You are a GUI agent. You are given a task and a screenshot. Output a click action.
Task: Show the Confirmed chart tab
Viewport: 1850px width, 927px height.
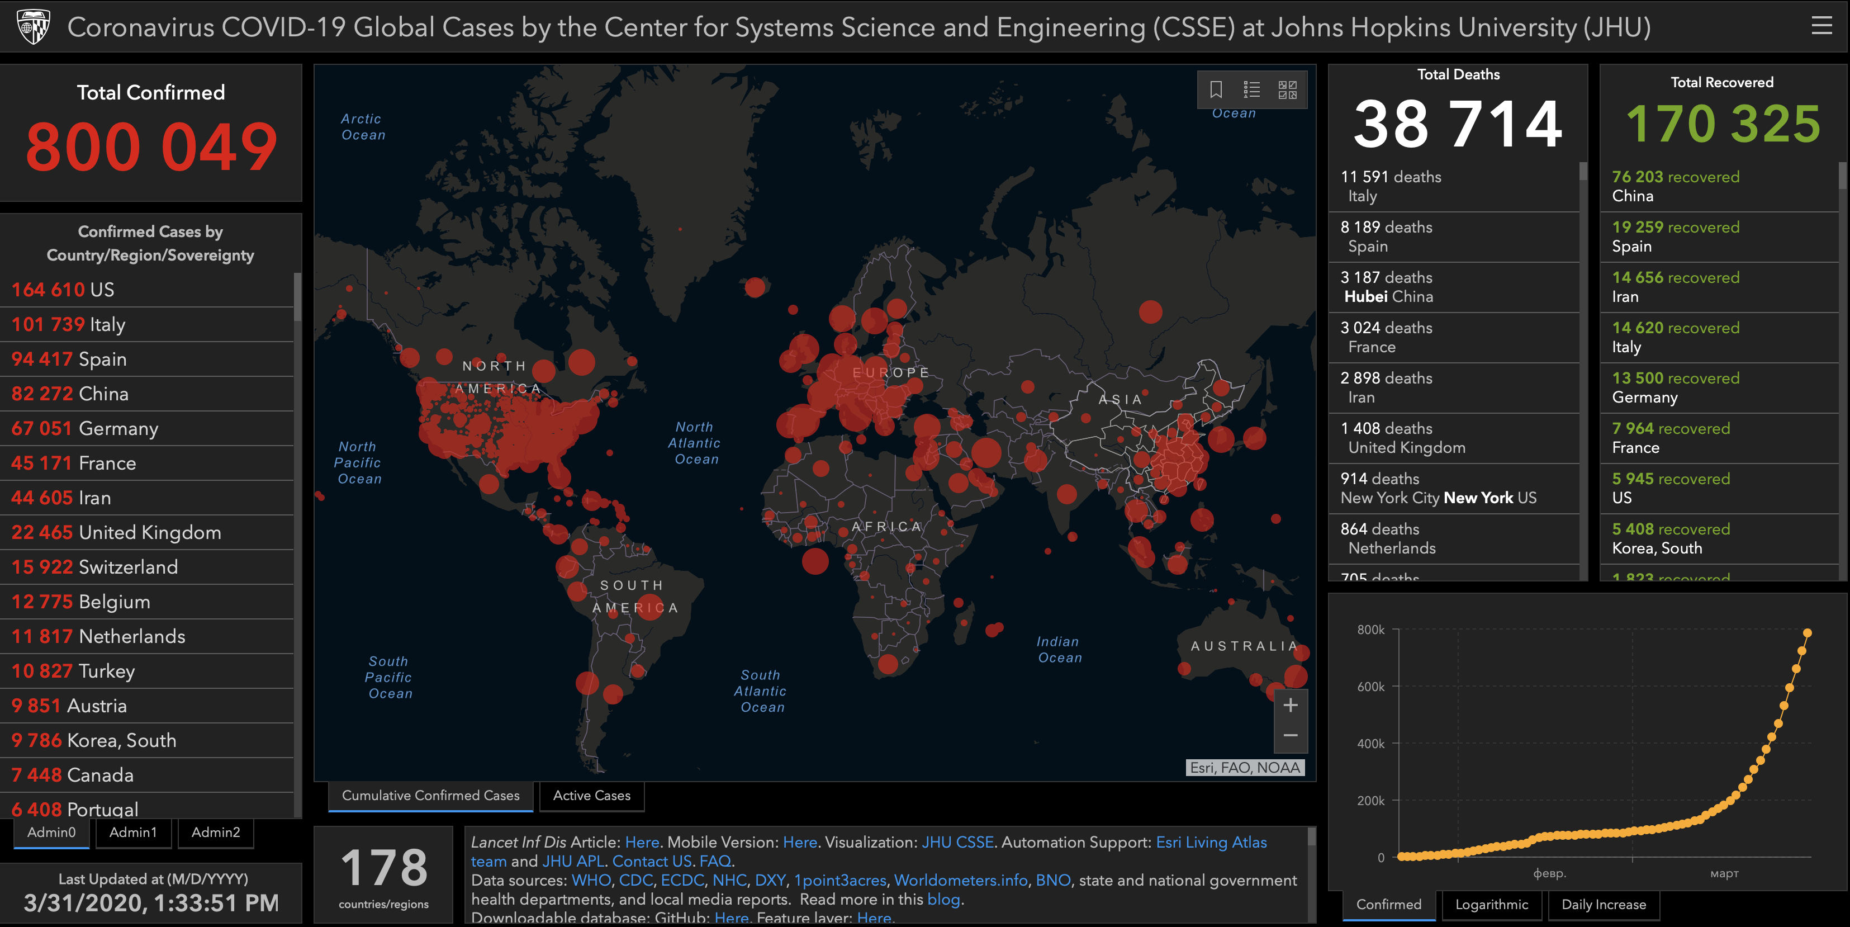point(1389,905)
